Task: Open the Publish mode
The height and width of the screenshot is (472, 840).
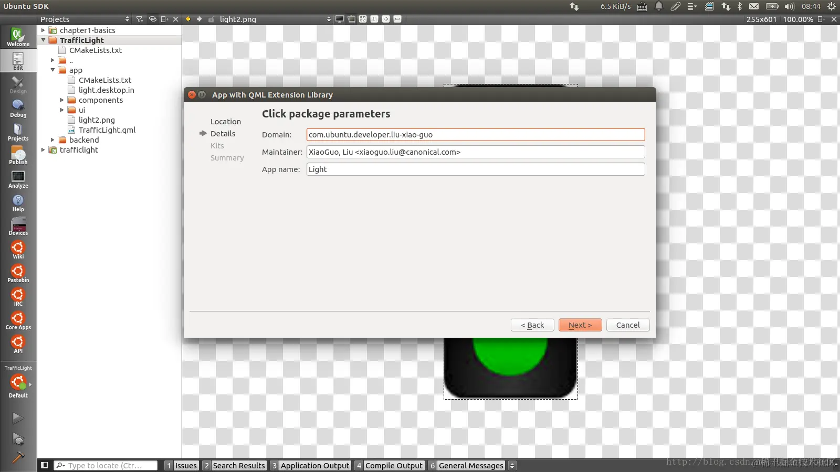Action: point(18,155)
